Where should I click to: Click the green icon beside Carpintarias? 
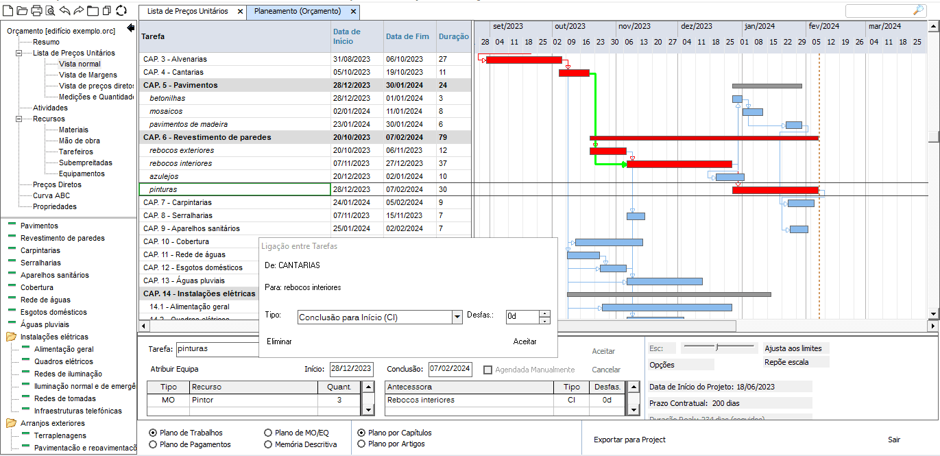click(12, 249)
